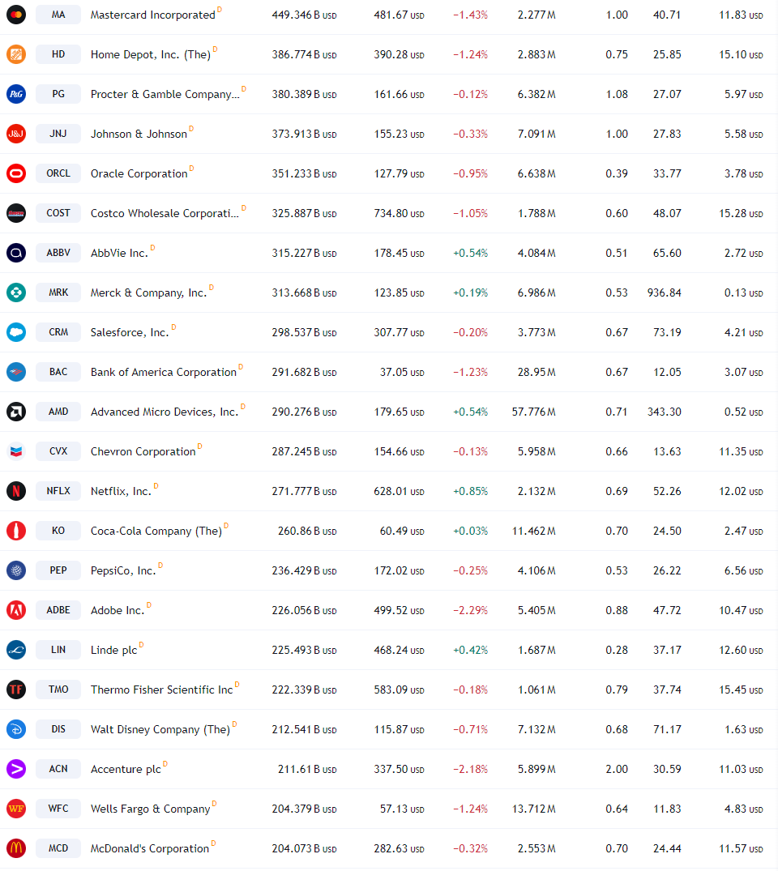Click the McDonald's golden arches icon
The height and width of the screenshot is (871, 778).
tap(16, 849)
